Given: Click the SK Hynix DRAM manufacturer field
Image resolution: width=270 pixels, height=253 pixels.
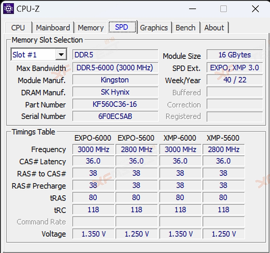Looking at the screenshot, I should [115, 92].
